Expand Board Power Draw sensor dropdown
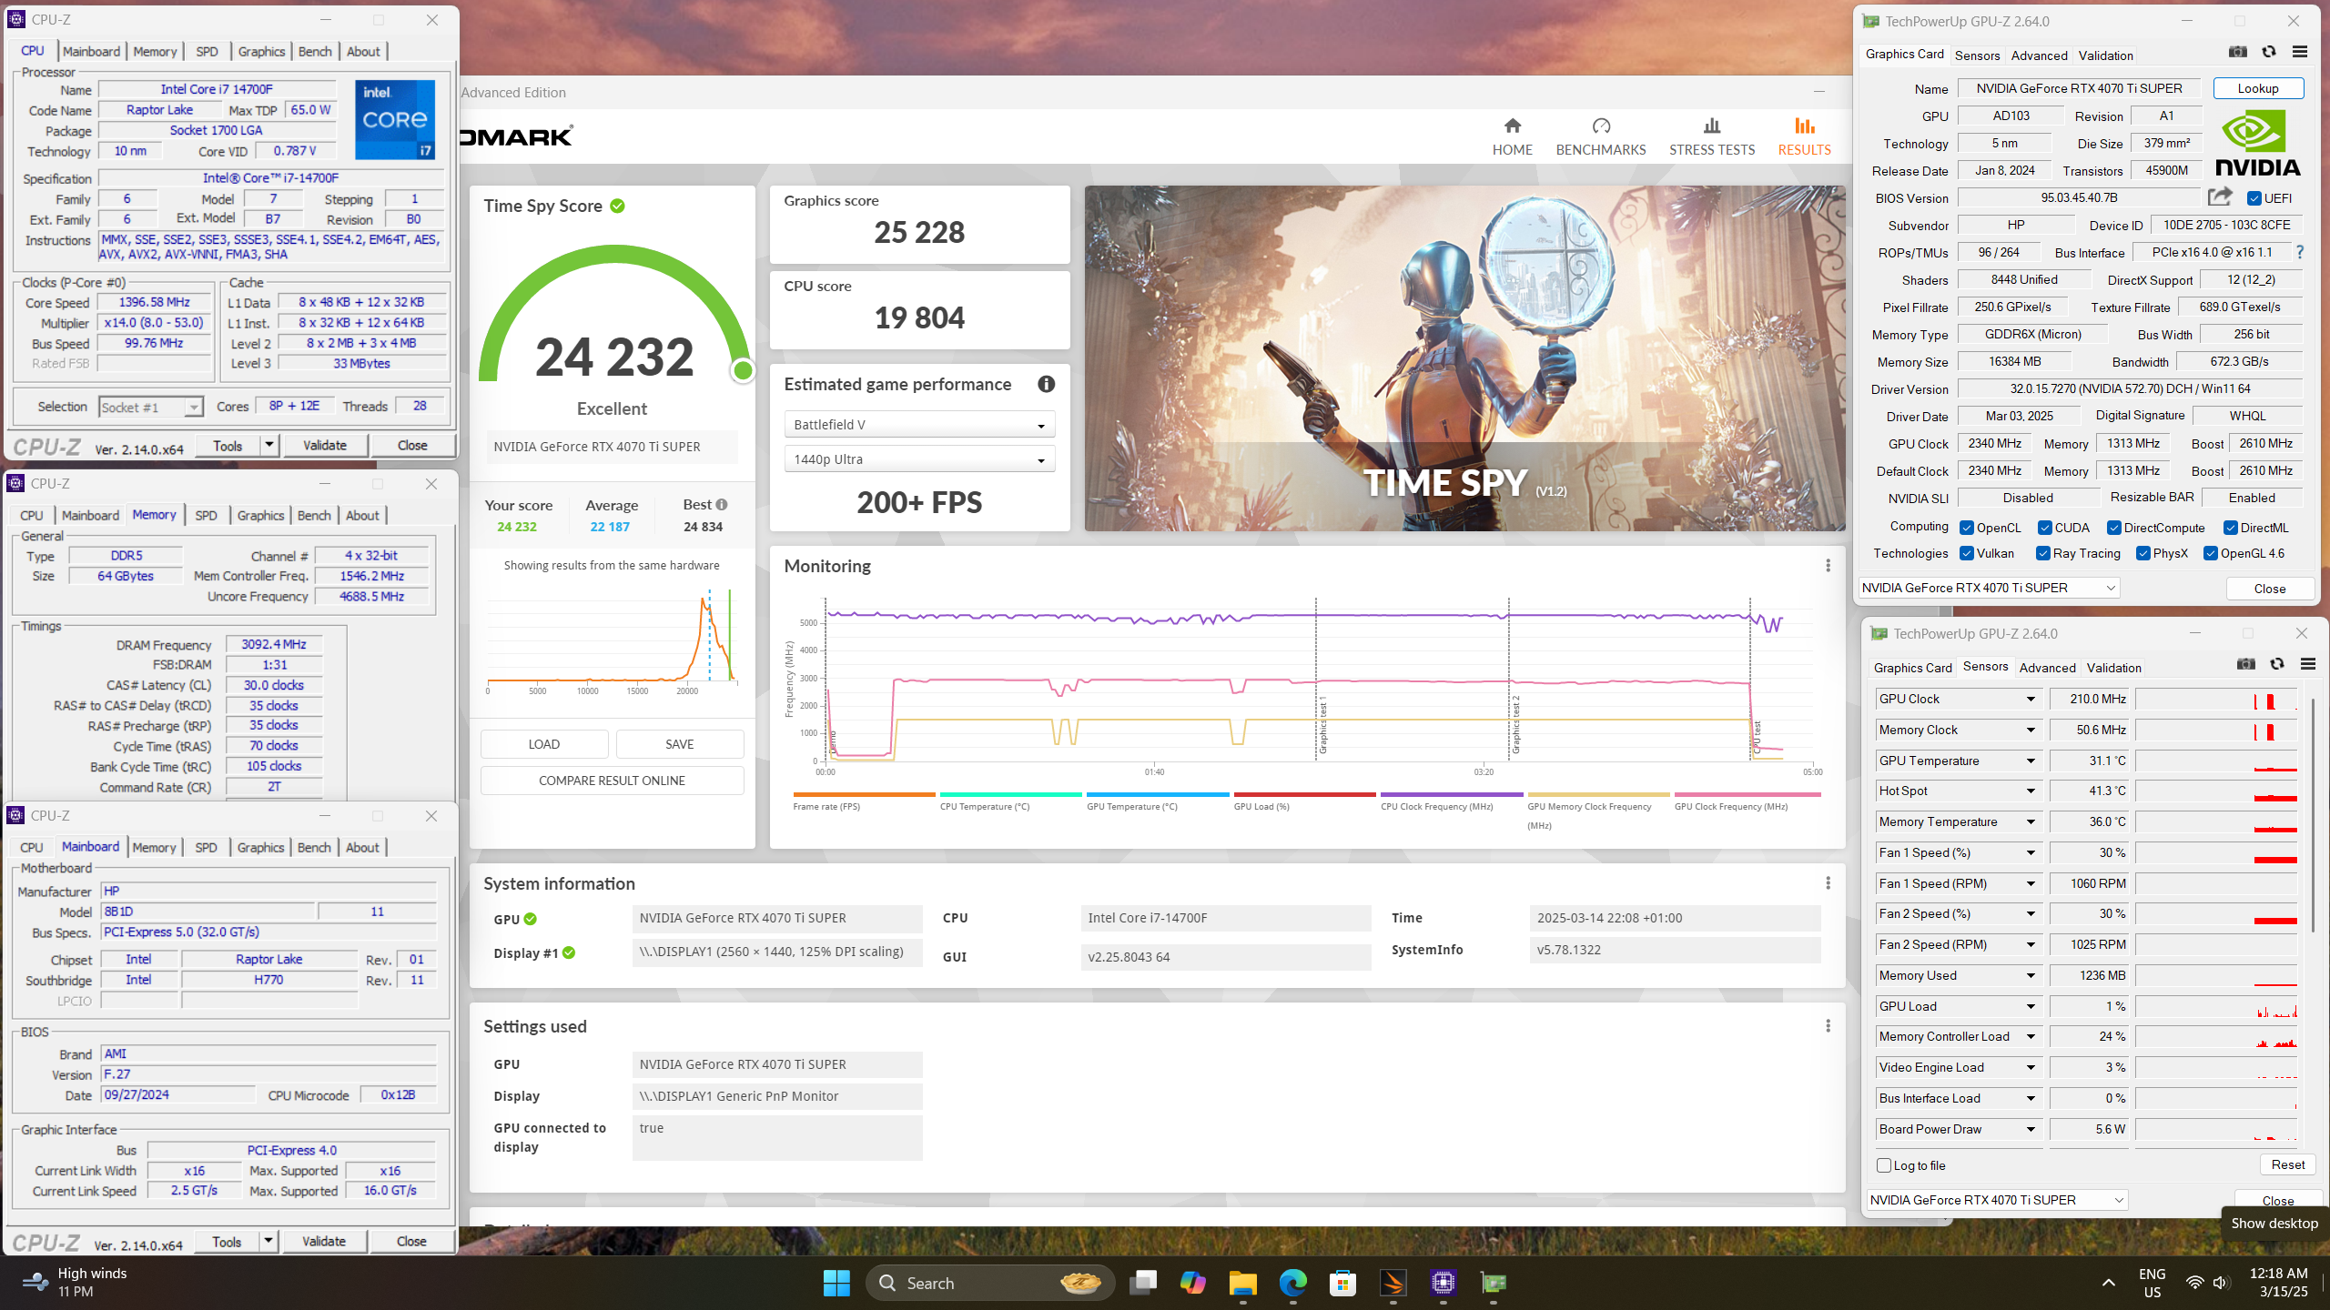The height and width of the screenshot is (1310, 2330). pyautogui.click(x=2031, y=1129)
